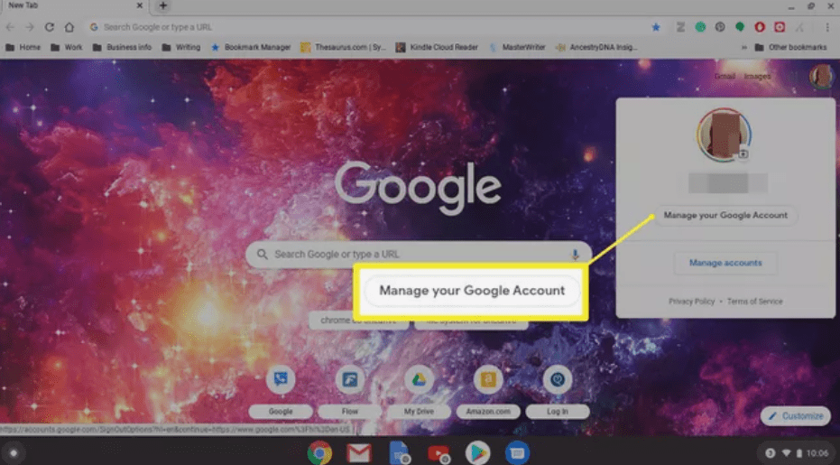Open the red square target extension icon
This screenshot has height=465, width=840.
[780, 27]
